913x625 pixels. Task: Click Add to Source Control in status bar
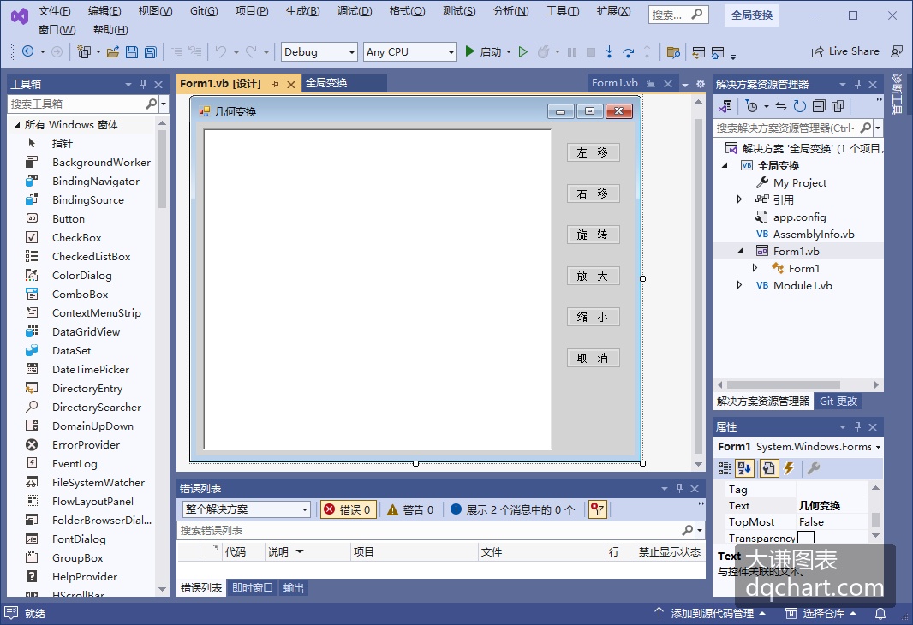tap(710, 613)
